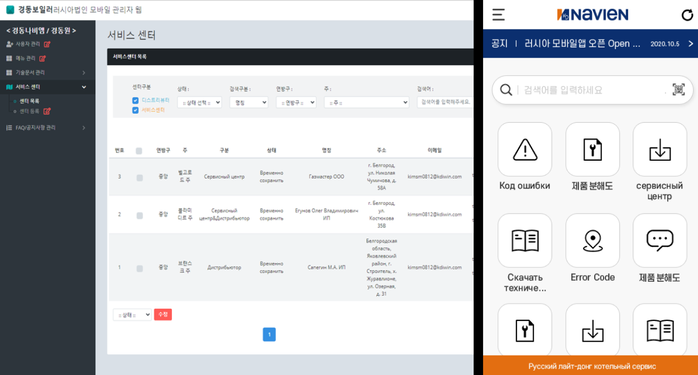Open the 연방구 dropdown filter

point(296,103)
